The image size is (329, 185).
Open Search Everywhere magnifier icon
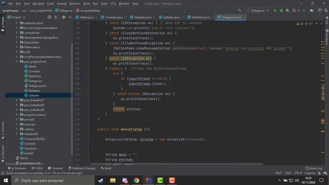(326, 10)
